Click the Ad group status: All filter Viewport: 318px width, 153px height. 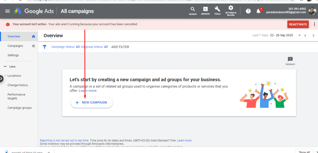tap(94, 47)
